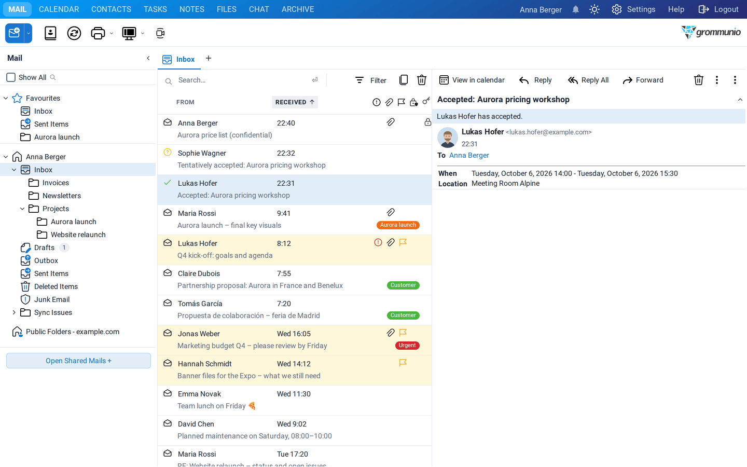Open the CONTACTS menu
The height and width of the screenshot is (467, 747).
pos(111,9)
